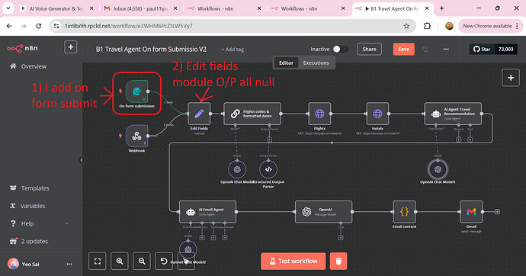Open the Chrome profile avatar
The height and width of the screenshot is (276, 526).
pos(449,26)
